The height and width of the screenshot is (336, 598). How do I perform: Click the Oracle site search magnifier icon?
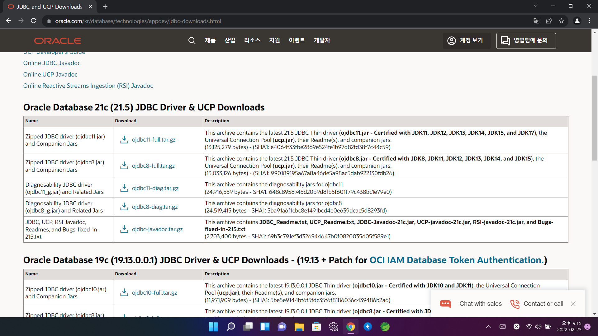click(x=192, y=40)
